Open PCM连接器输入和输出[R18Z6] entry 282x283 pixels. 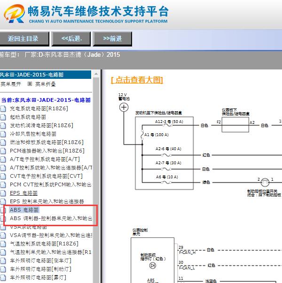tap(47, 151)
